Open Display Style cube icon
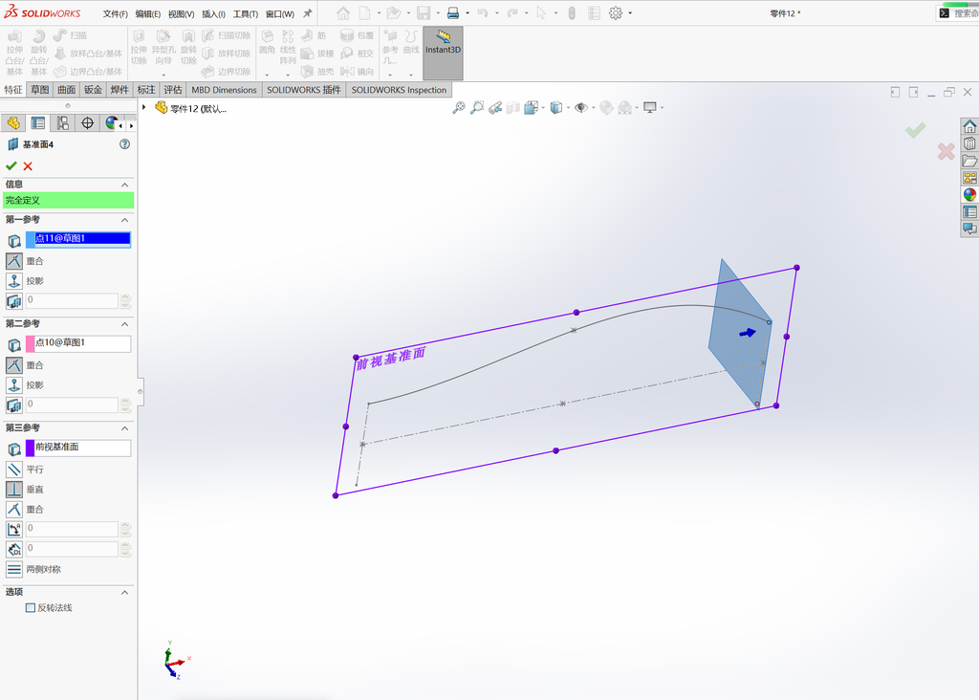The image size is (979, 700). pos(556,108)
